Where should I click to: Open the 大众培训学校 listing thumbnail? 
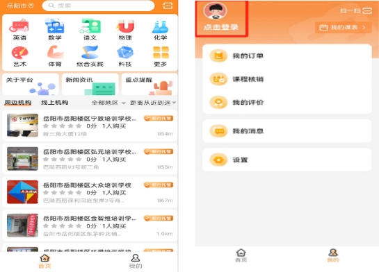click(22, 192)
